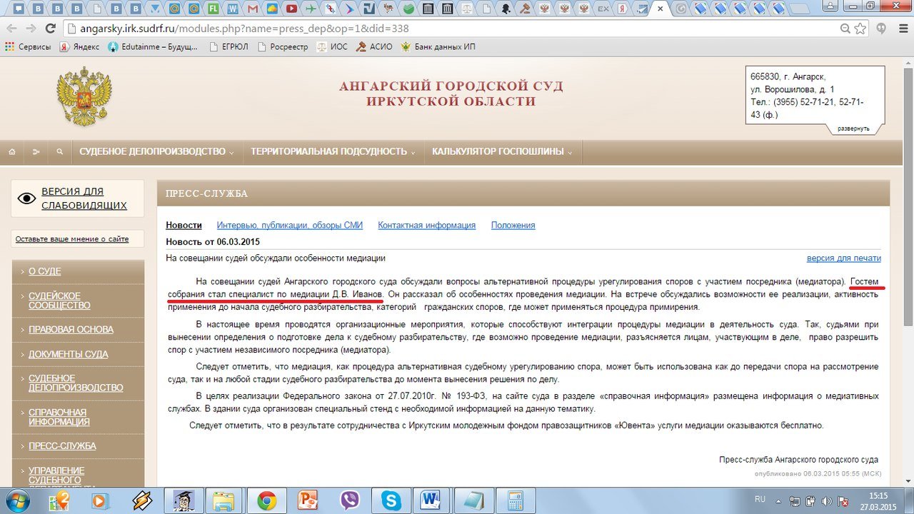Click the Russian coat of arms emblem
Viewport: 914px width, 514px height.
point(84,96)
